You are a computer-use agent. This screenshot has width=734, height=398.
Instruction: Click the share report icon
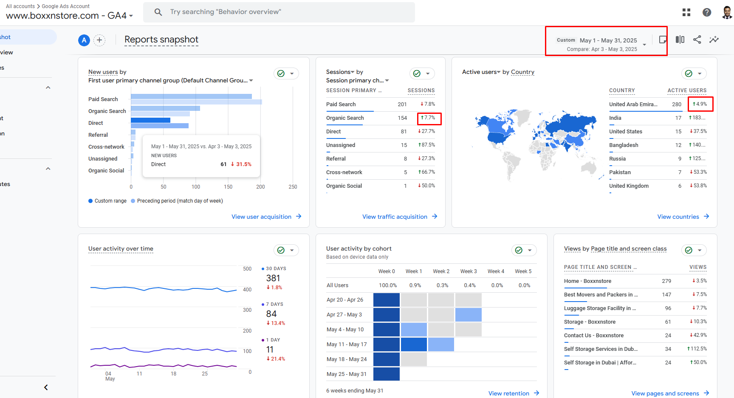(697, 40)
